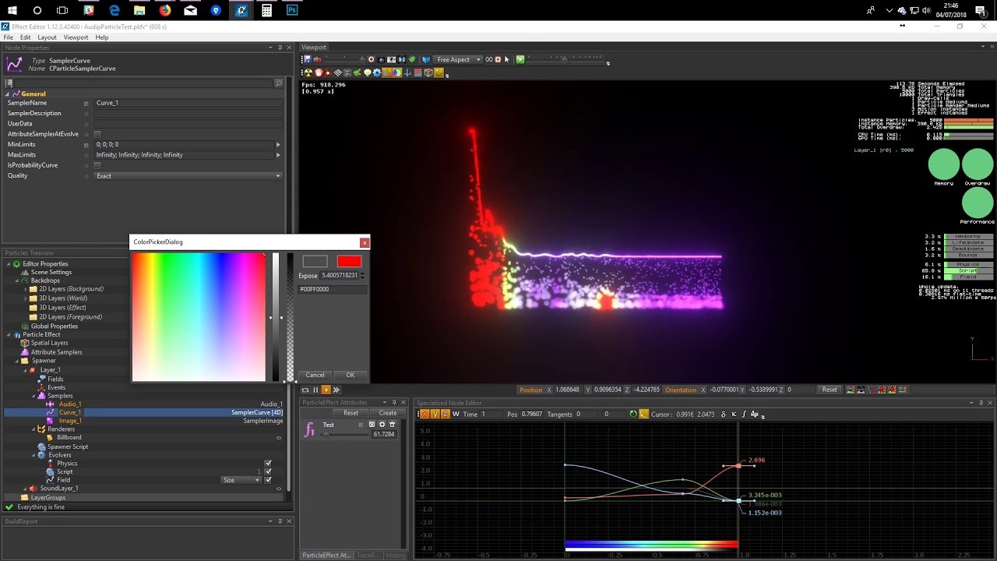Click Reset in the ParticleEffect Attributes panel
This screenshot has width=997, height=561.
pyautogui.click(x=351, y=412)
